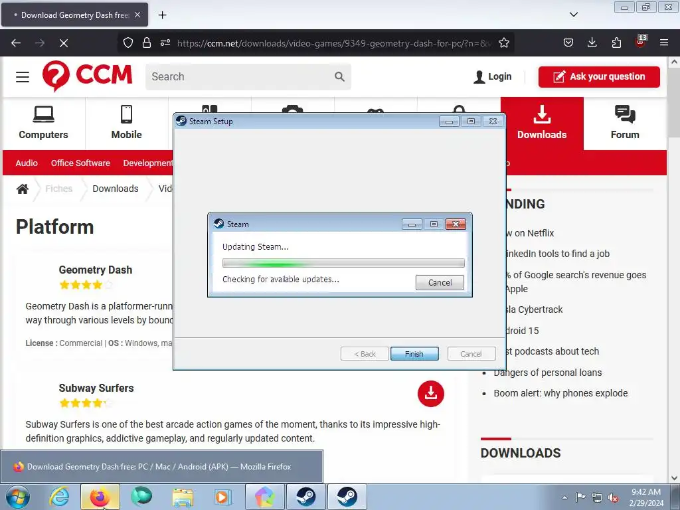Screen dimensions: 680x510
Task: Click the first Steam taskbar icon
Action: coord(305,497)
